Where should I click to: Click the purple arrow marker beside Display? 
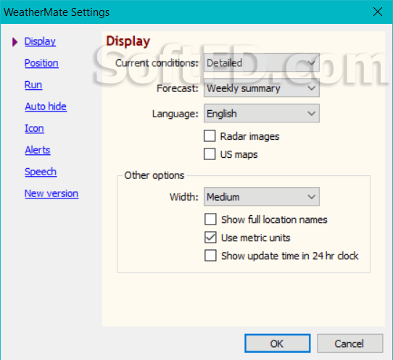(x=15, y=42)
